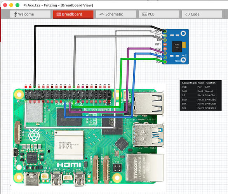Click the Raspberry Pi HDMI logo
Image resolution: width=228 pixels, height=194 pixels.
[x=69, y=165]
